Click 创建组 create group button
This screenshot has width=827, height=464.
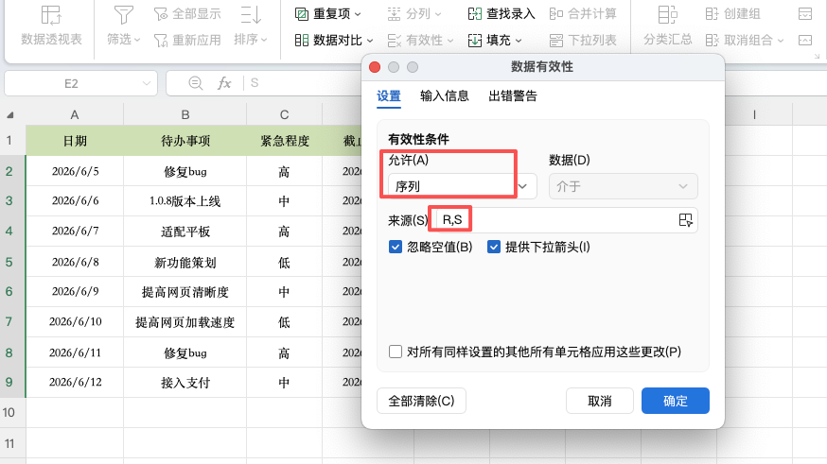732,13
